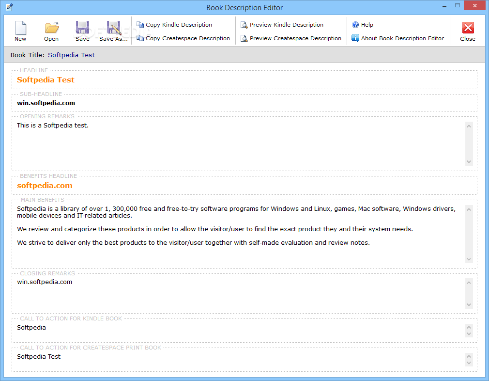Click into the Headline field
This screenshot has width=489, height=381.
[x=244, y=80]
